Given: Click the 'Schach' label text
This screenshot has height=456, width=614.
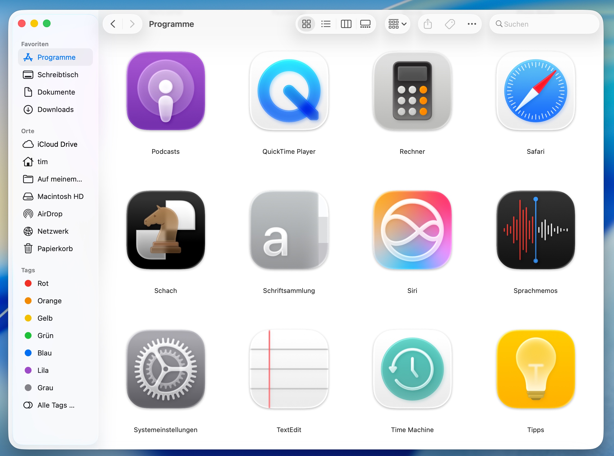Looking at the screenshot, I should (165, 291).
